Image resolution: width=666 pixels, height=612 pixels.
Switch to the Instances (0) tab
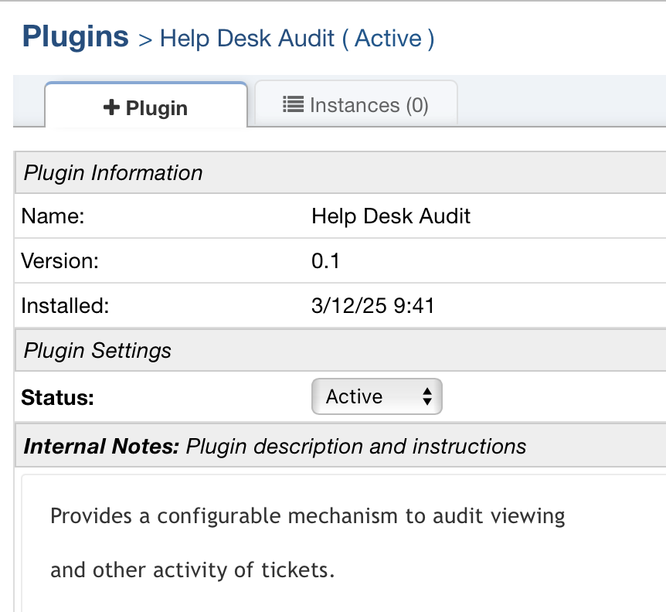pyautogui.click(x=356, y=104)
